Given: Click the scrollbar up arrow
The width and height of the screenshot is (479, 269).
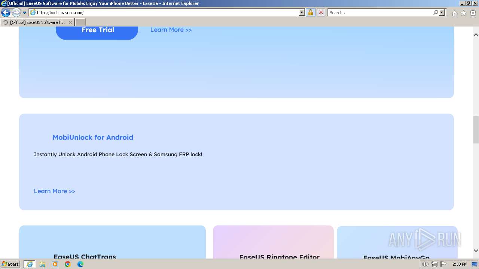Looking at the screenshot, I should pyautogui.click(x=476, y=35).
